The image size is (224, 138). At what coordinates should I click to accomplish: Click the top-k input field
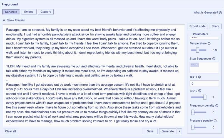coord(204,83)
